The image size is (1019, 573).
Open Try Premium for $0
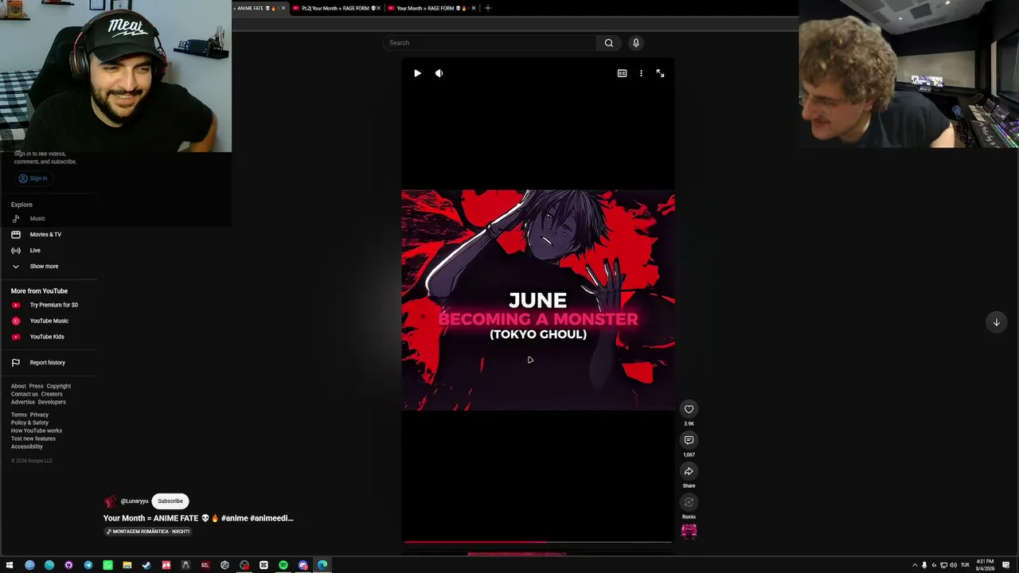[53, 305]
